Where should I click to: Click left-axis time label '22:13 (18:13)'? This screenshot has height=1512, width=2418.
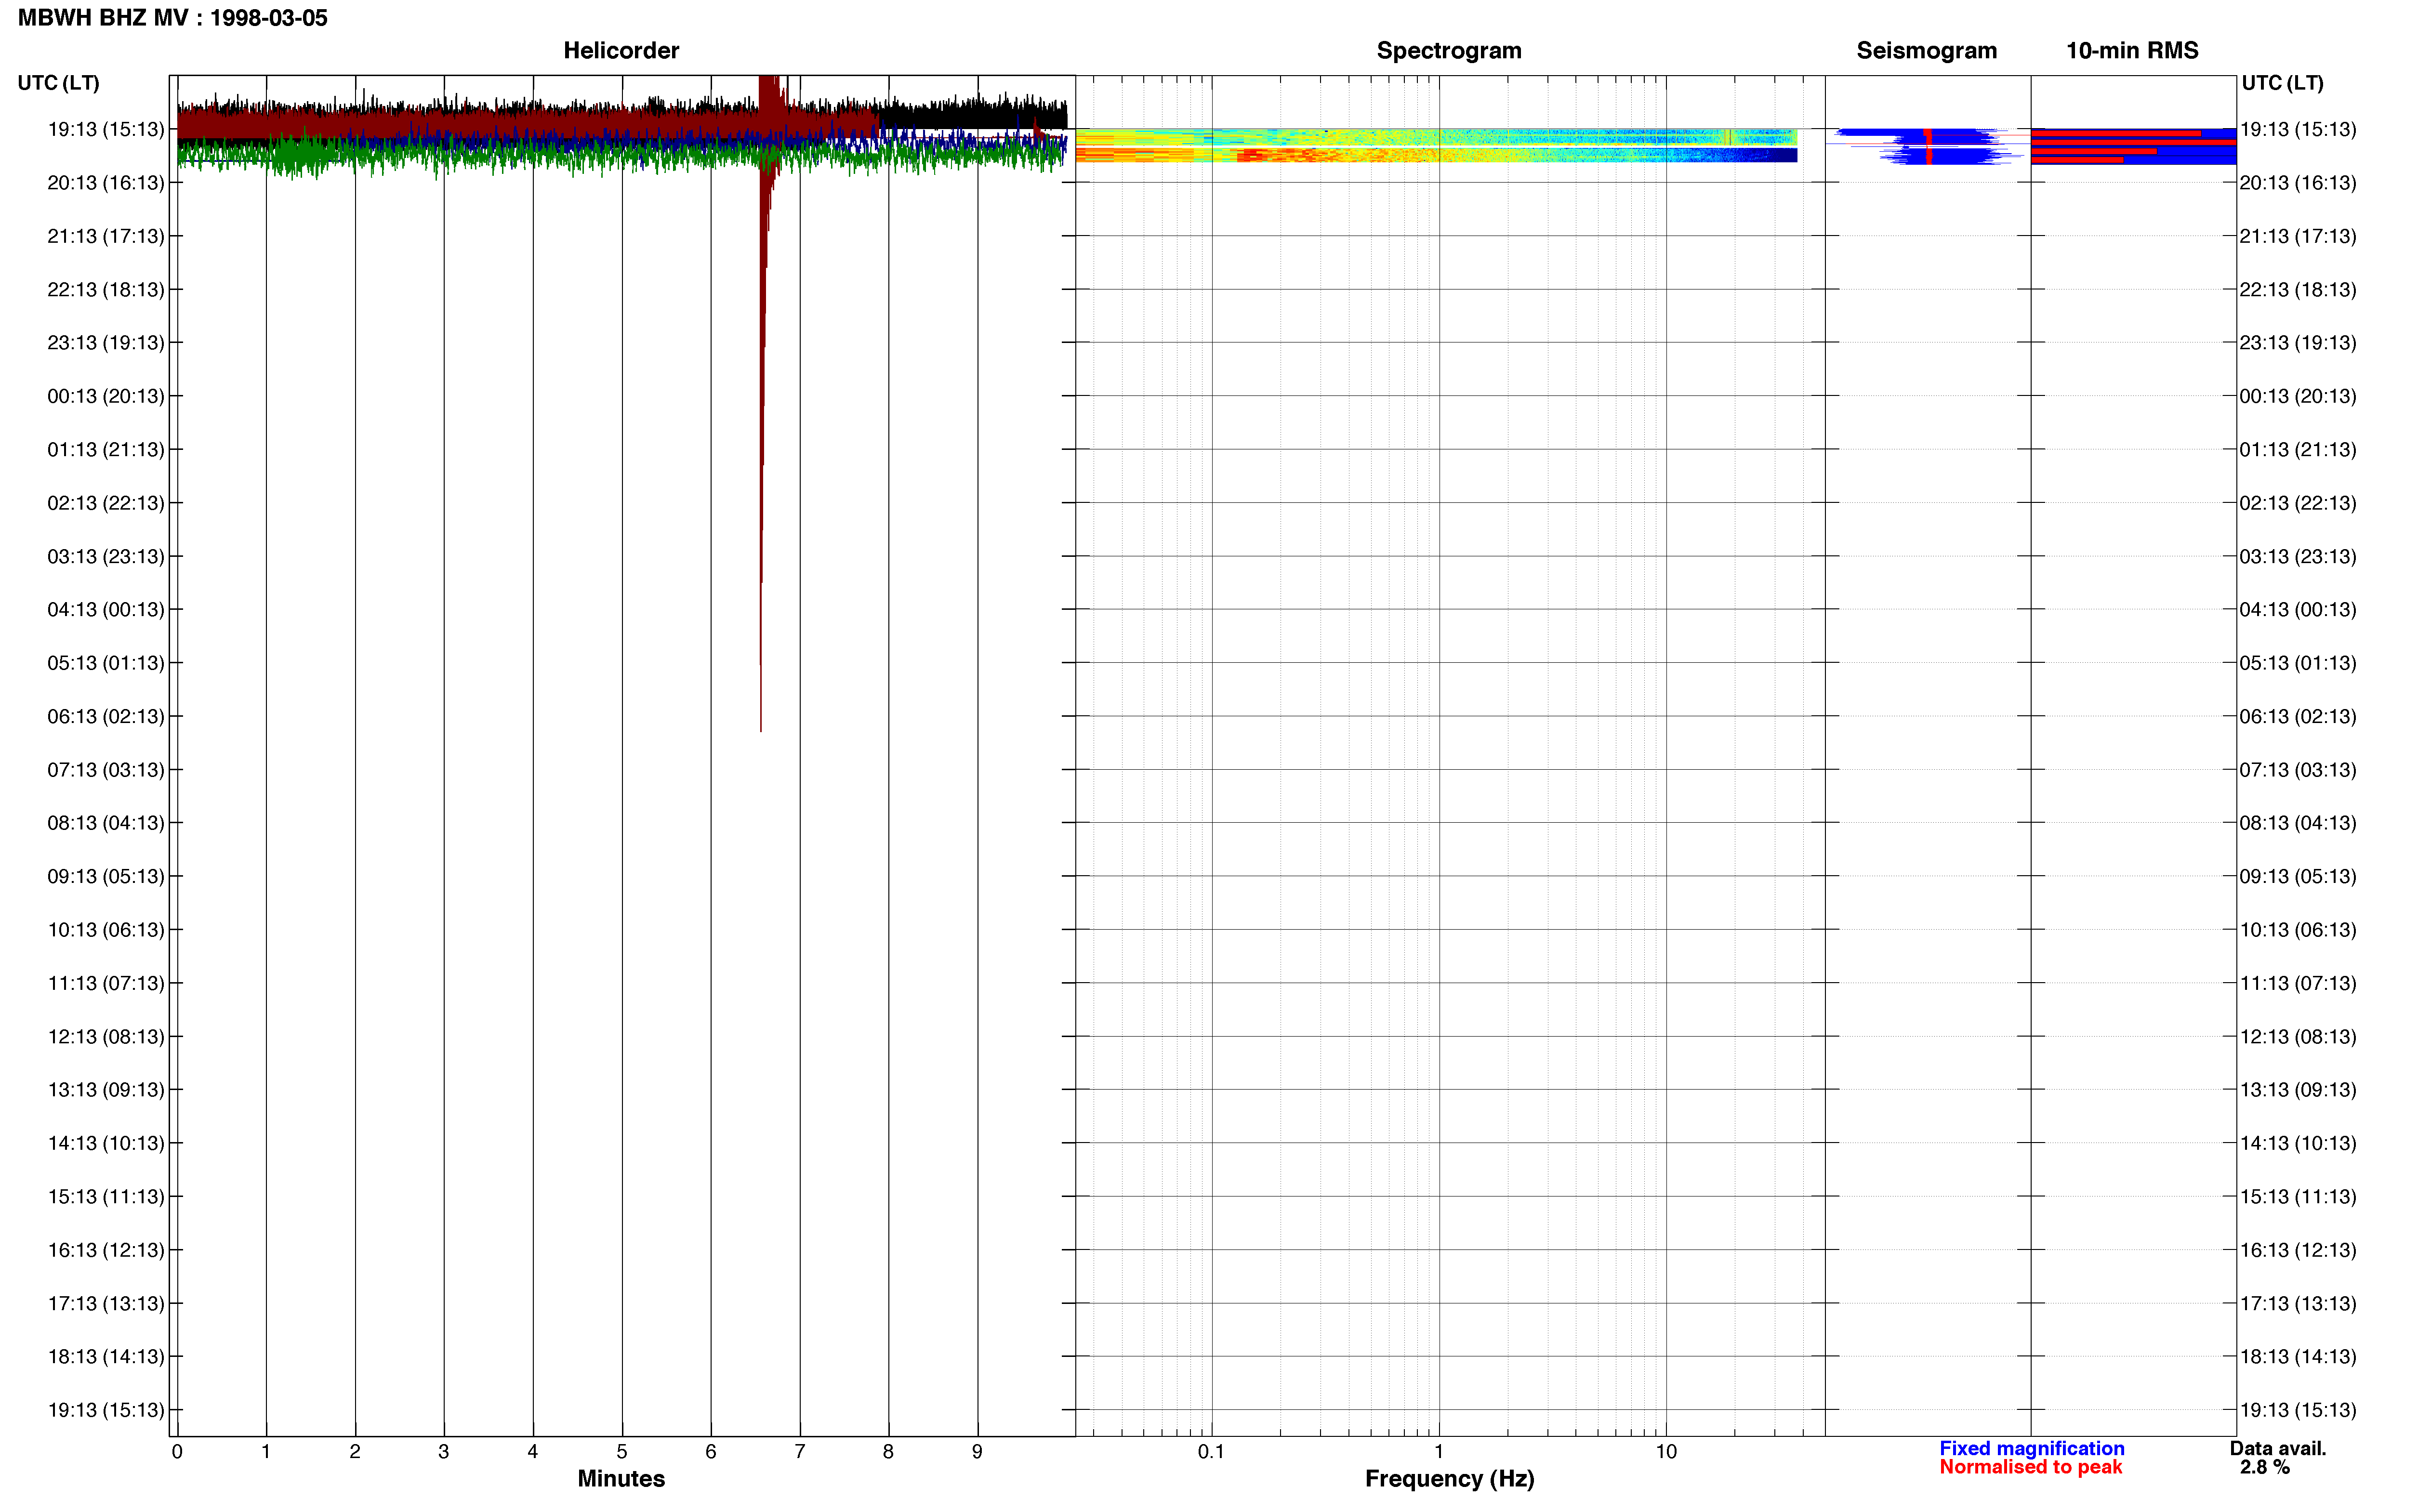pos(105,289)
